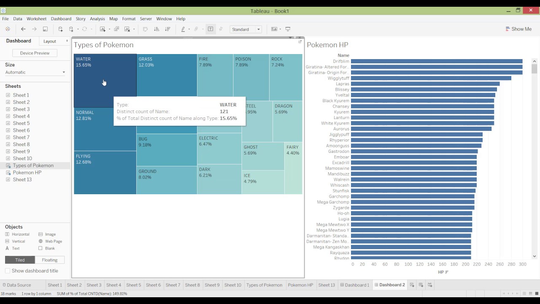Click the WATER treemap tile
Screen dimensions: 540x304
(105, 81)
